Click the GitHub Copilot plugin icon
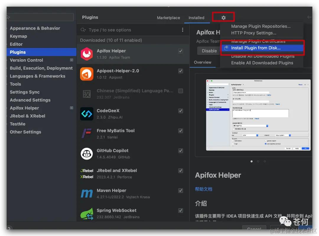Image resolution: width=319 pixels, height=236 pixels. [87, 153]
